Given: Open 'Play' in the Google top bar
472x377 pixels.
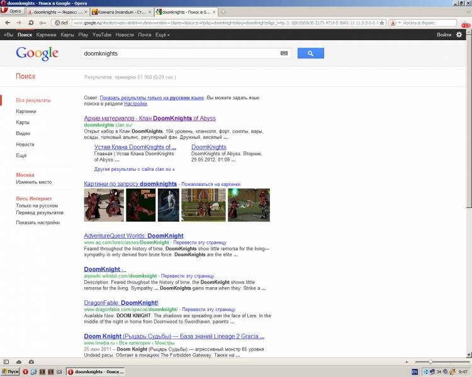Looking at the screenshot, I should (83, 35).
